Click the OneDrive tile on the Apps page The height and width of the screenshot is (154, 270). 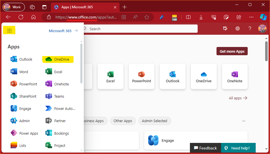point(204,76)
